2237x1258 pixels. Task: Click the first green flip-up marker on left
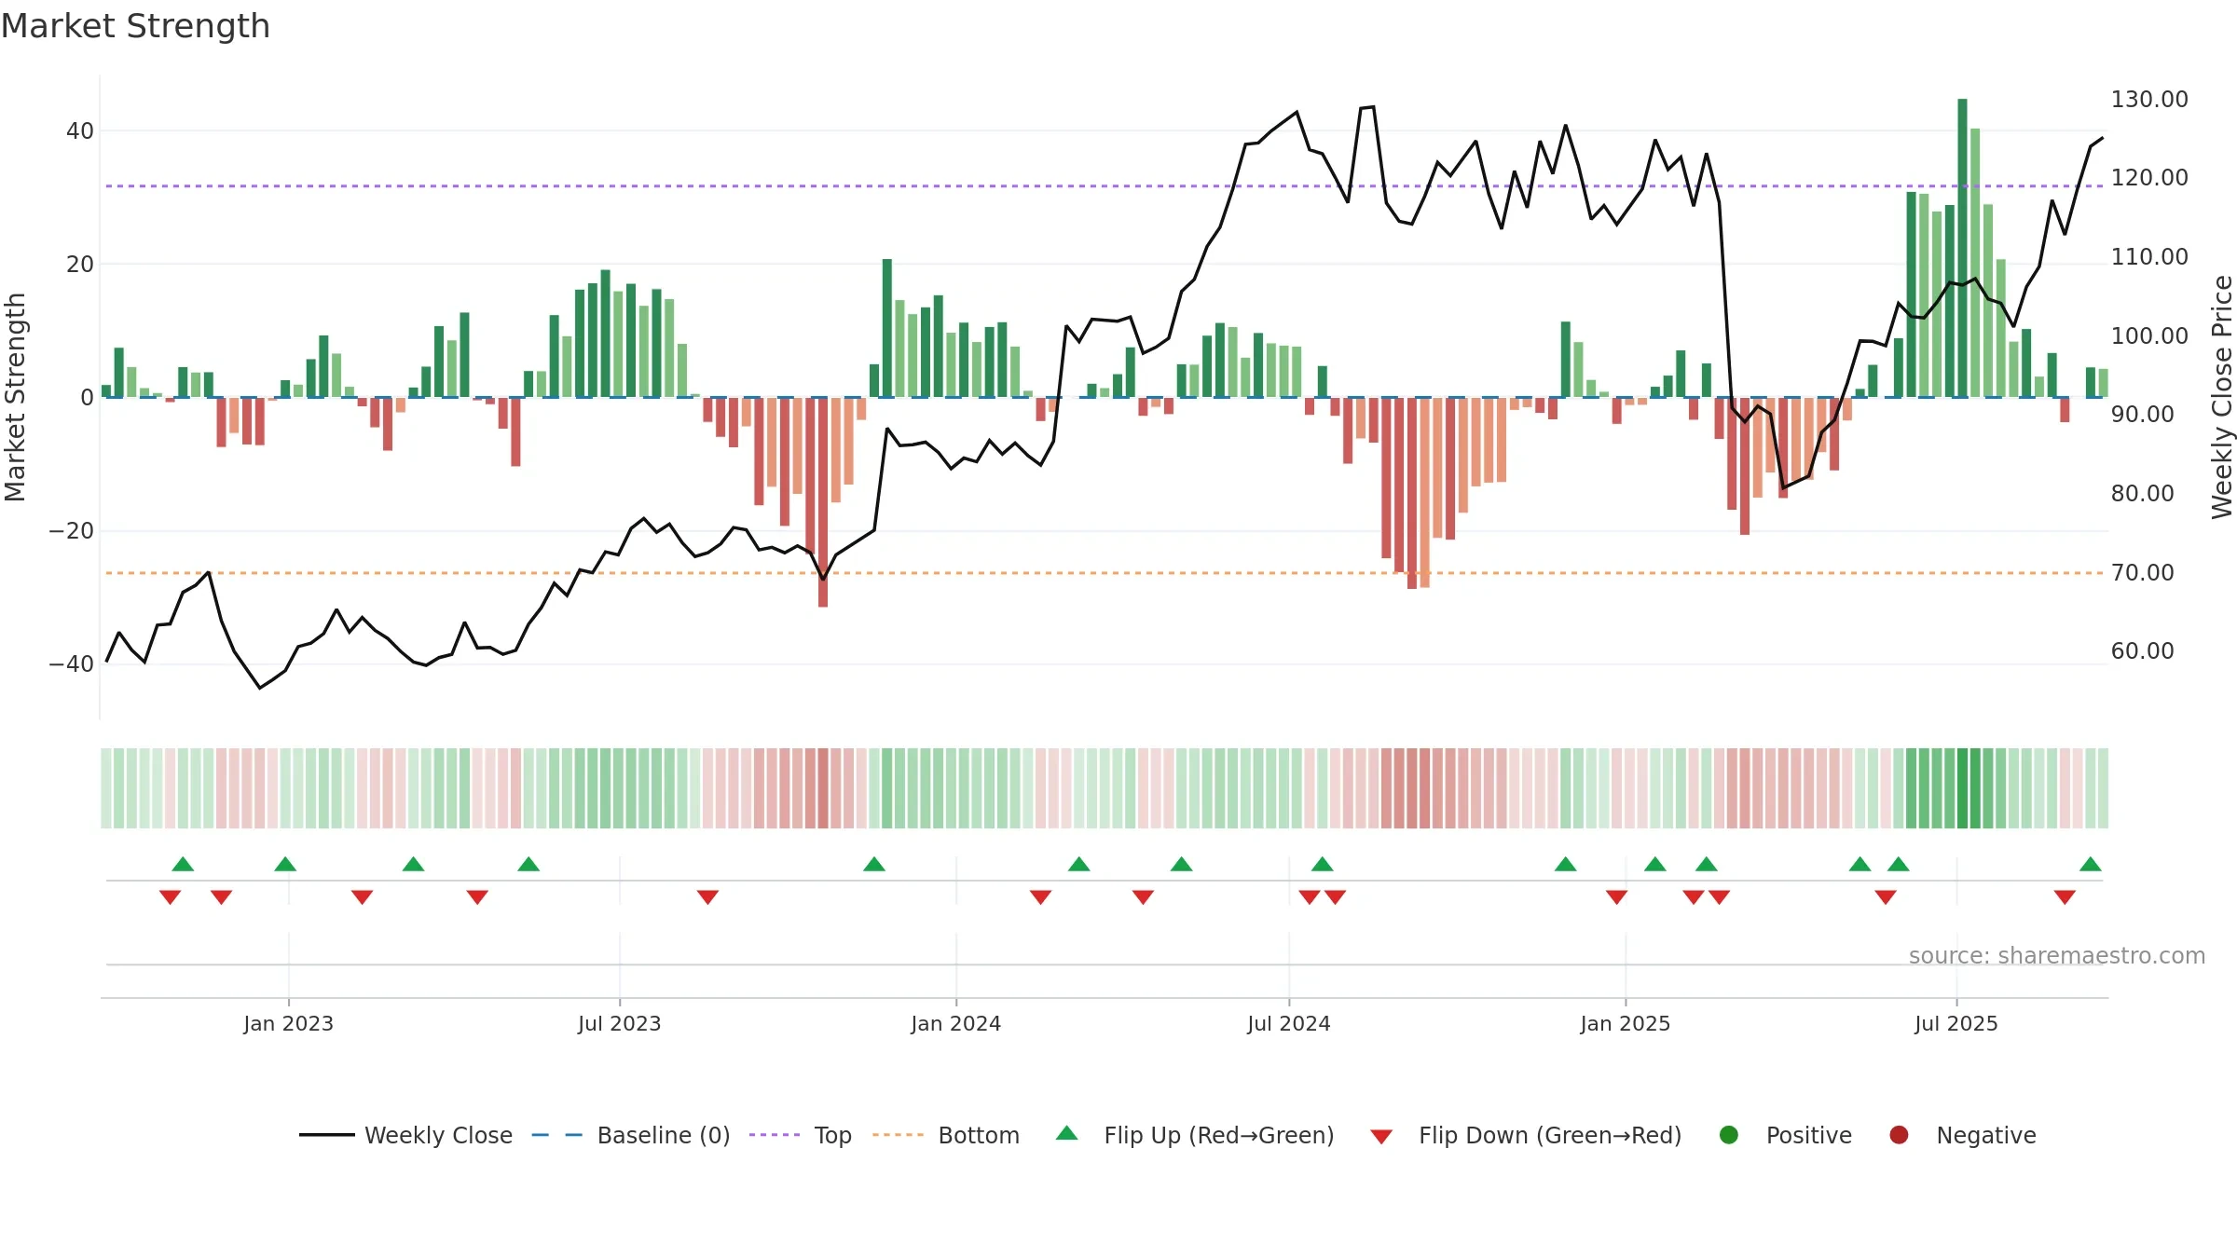[x=183, y=865]
